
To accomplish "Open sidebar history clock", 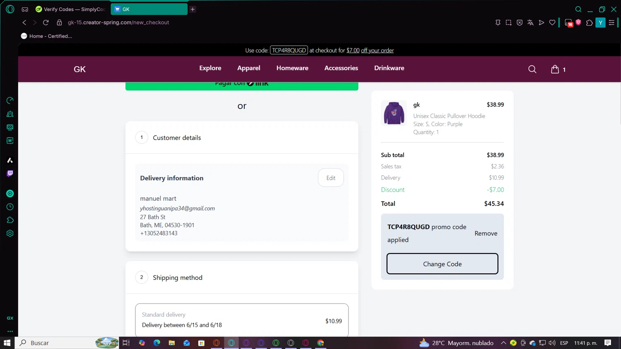I will coord(10,207).
